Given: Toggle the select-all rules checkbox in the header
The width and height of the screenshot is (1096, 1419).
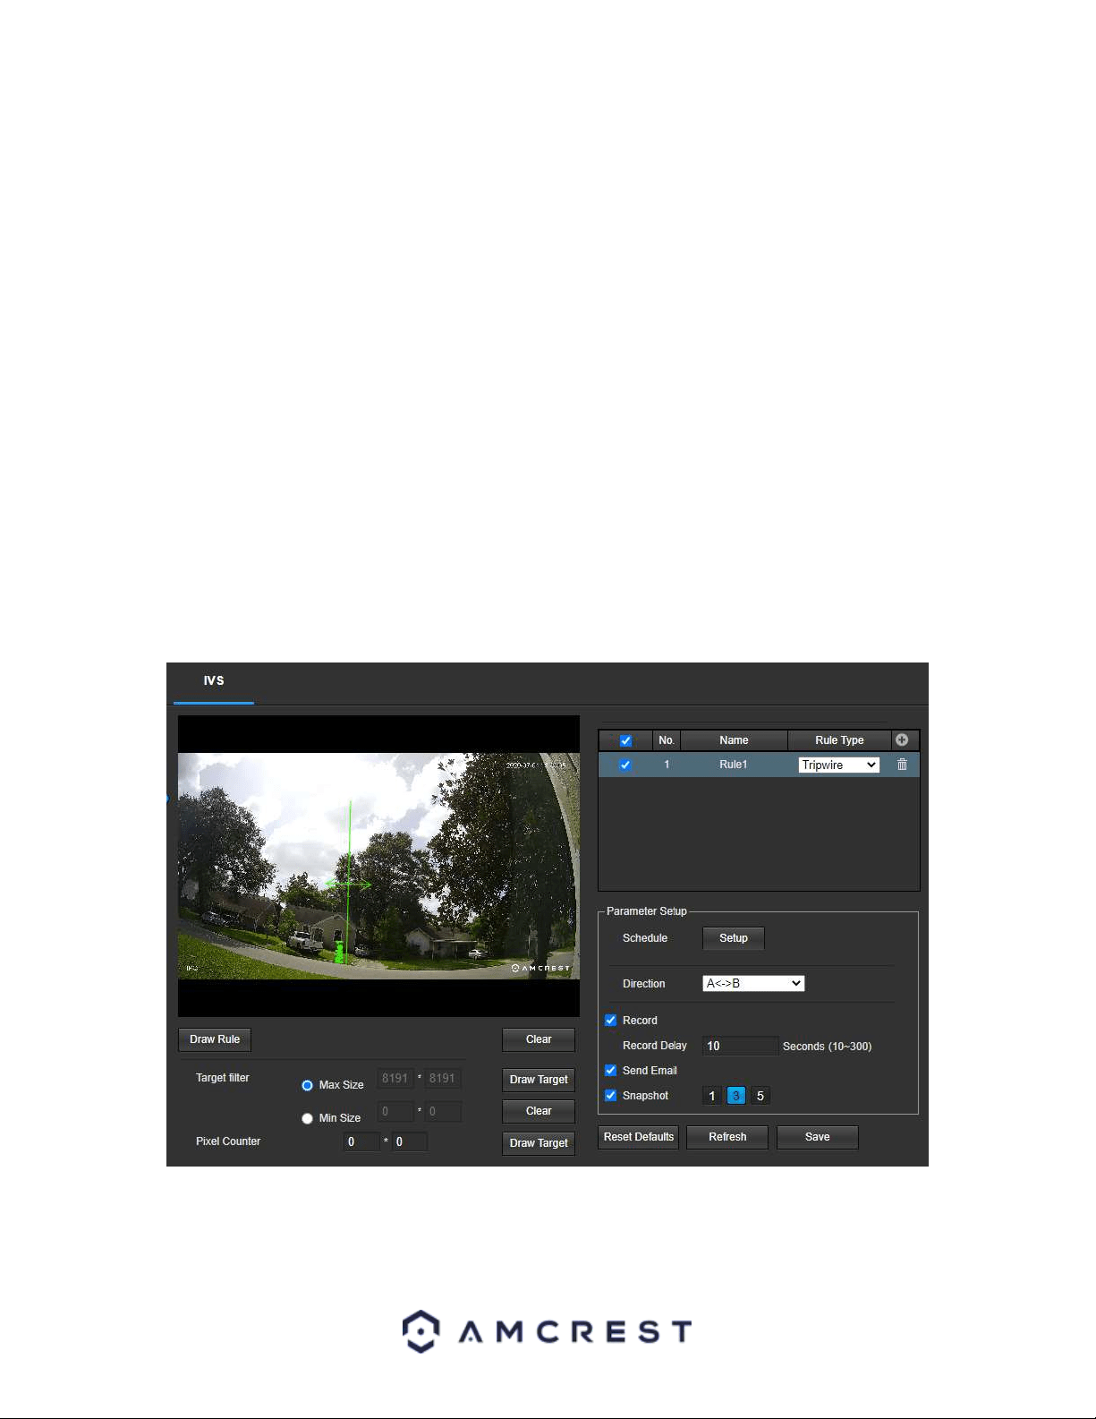Looking at the screenshot, I should (x=625, y=740).
